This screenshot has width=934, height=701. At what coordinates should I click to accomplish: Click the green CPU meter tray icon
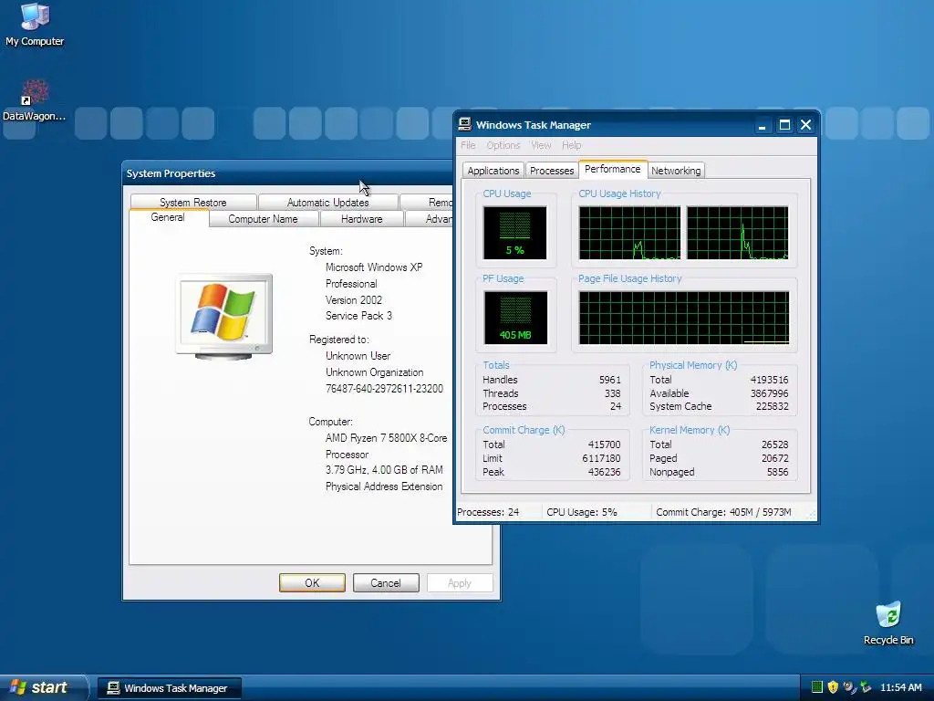817,686
